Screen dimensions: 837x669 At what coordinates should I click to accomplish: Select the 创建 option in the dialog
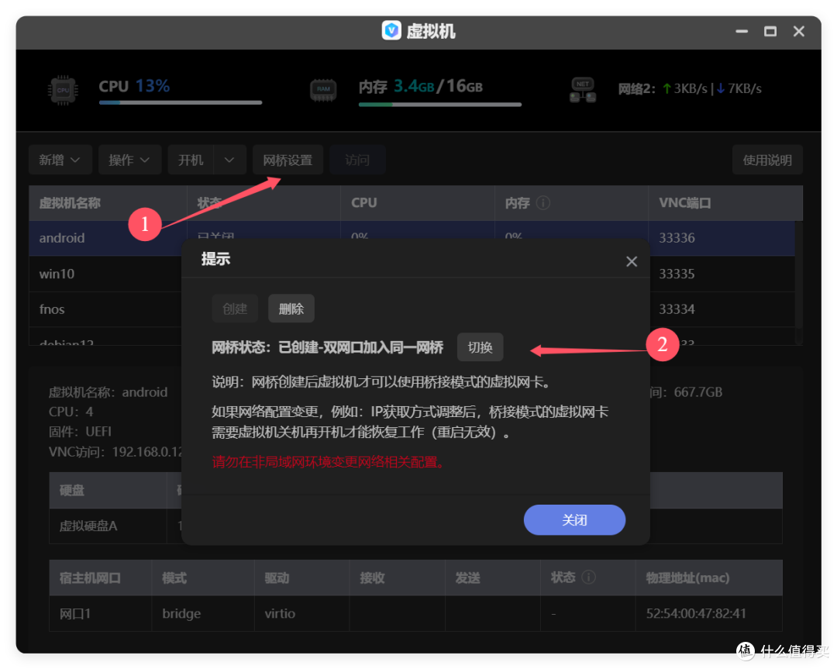click(235, 308)
